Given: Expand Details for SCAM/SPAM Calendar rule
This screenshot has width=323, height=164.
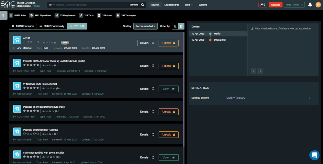Looking at the screenshot, I should (x=147, y=66).
